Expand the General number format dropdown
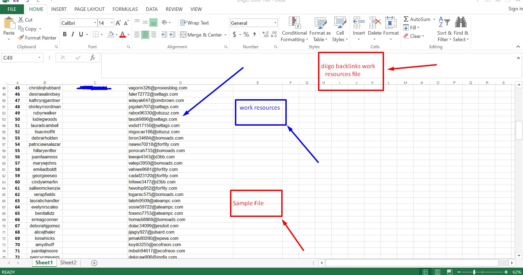 coord(275,23)
